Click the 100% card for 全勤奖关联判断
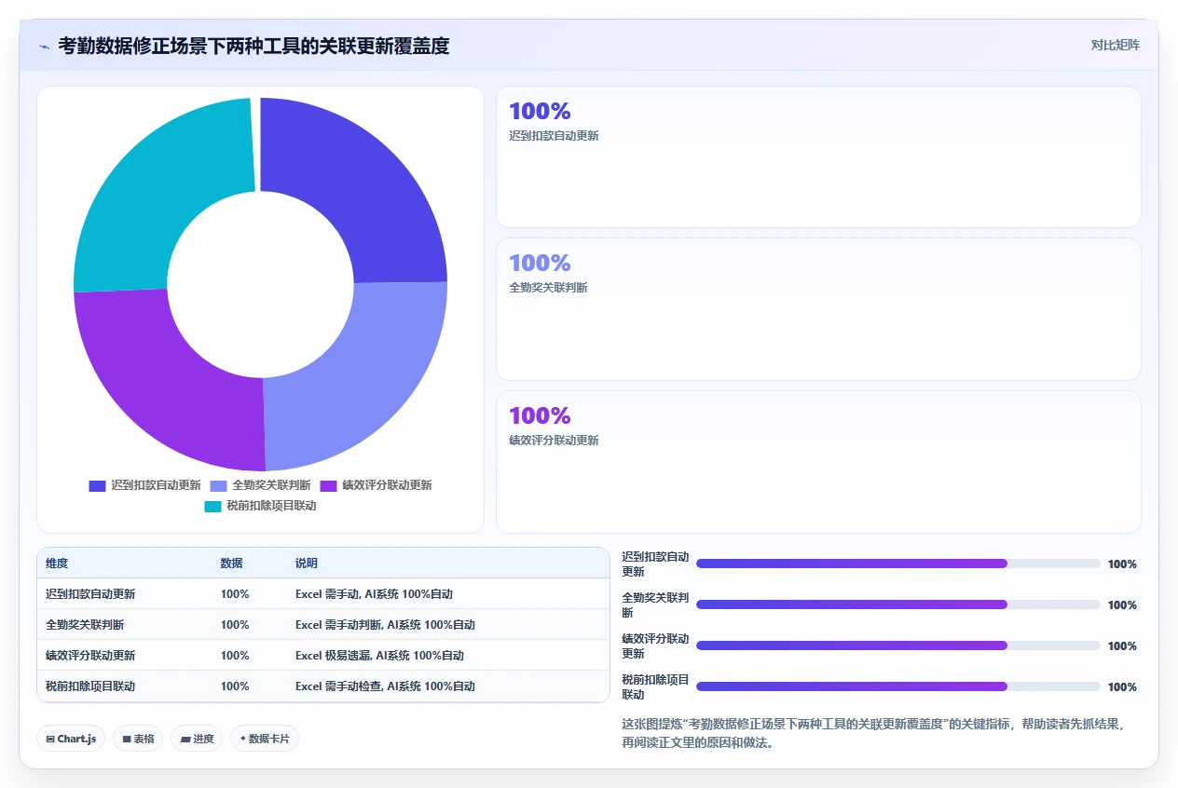This screenshot has height=788, width=1178. tap(818, 309)
